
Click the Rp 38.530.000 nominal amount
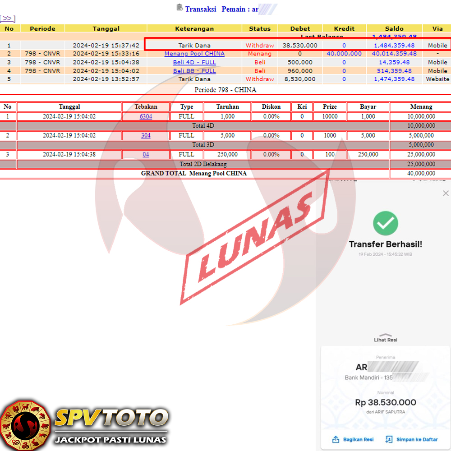point(386,402)
